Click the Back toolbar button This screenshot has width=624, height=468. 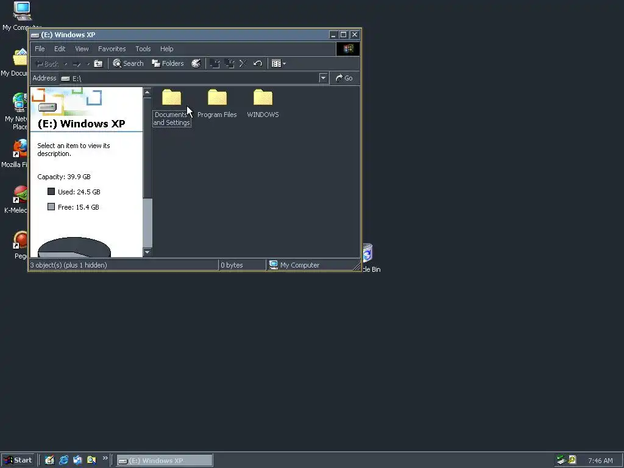click(48, 63)
